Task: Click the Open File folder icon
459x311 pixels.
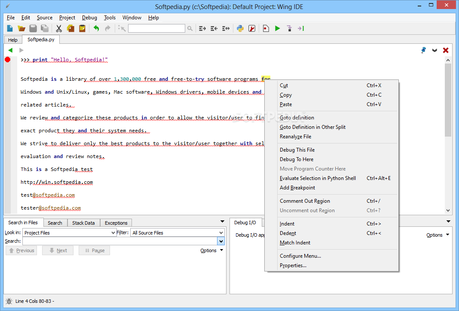Action: tap(21, 28)
